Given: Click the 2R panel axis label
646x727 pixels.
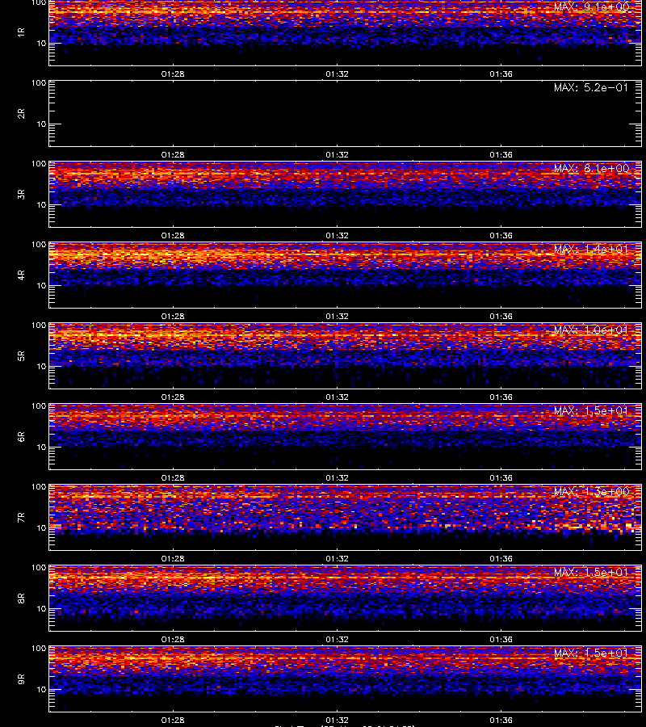Looking at the screenshot, I should tap(21, 114).
